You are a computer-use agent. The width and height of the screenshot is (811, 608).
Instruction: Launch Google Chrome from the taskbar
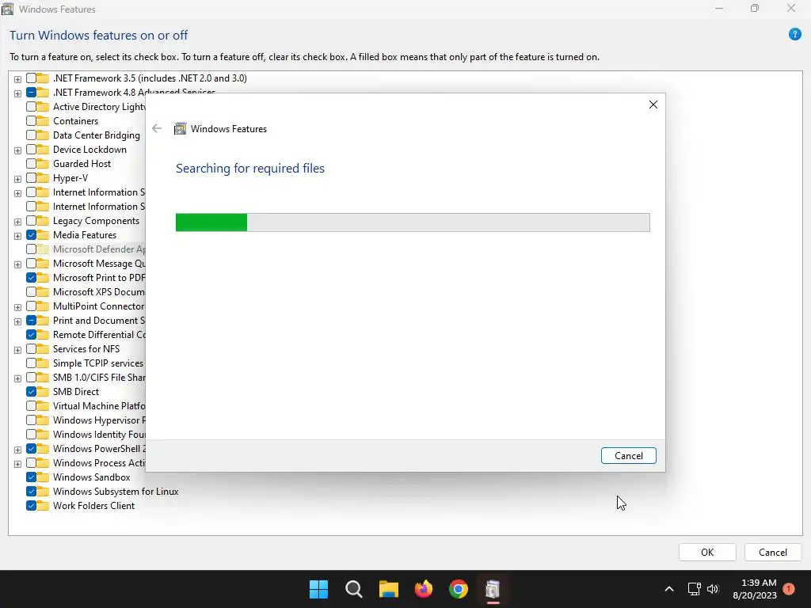[x=459, y=589]
